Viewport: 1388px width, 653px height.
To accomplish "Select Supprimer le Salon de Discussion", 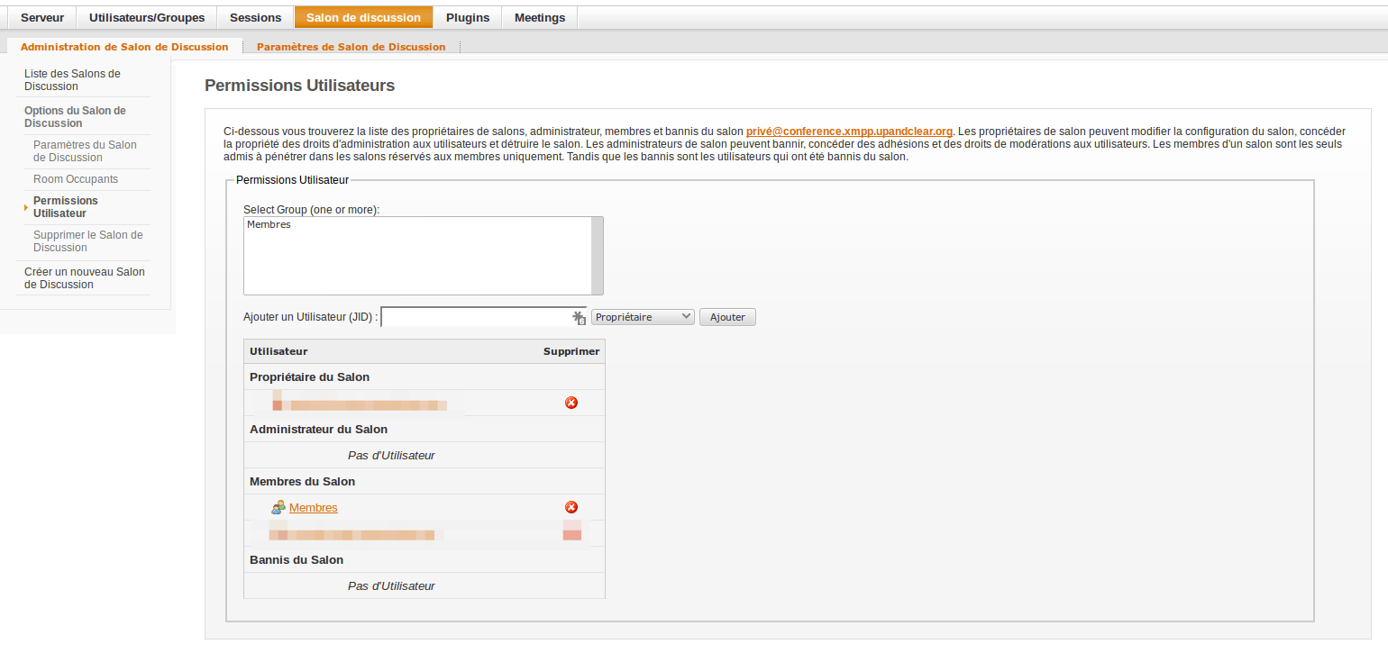I will pyautogui.click(x=88, y=241).
